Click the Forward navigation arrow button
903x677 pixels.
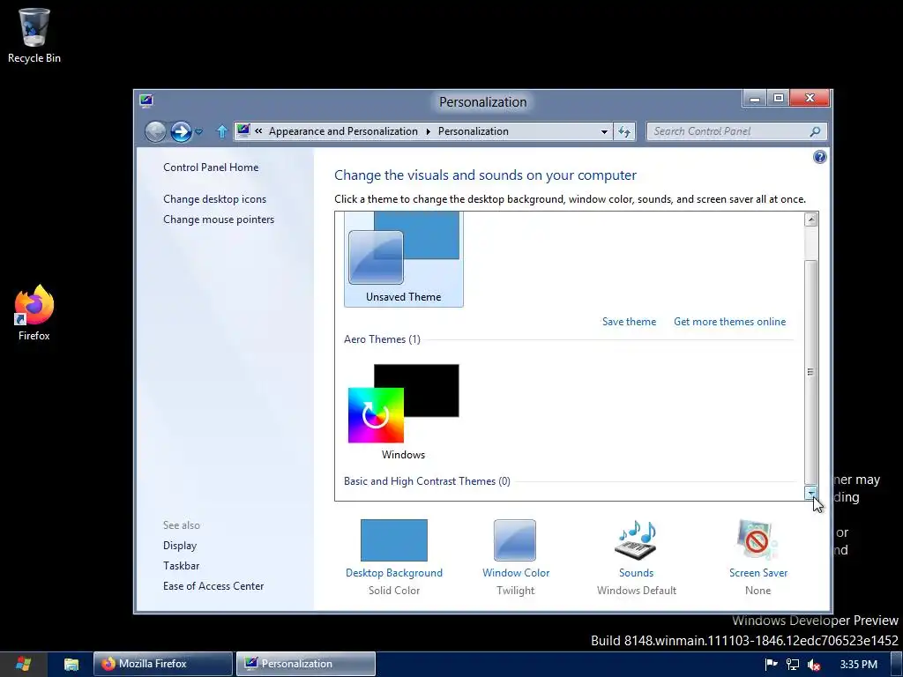coord(181,132)
